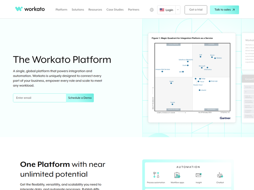The image size is (254, 190).
Task: Click the Get a trial button
Action: coord(196,10)
